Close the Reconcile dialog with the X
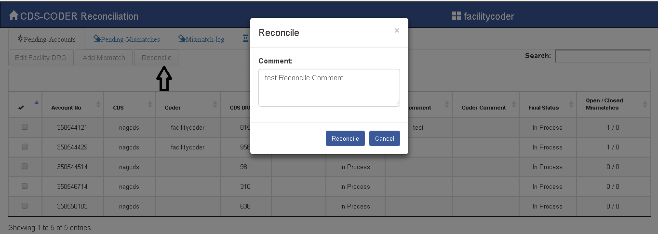This screenshot has height=234, width=658. point(397,30)
